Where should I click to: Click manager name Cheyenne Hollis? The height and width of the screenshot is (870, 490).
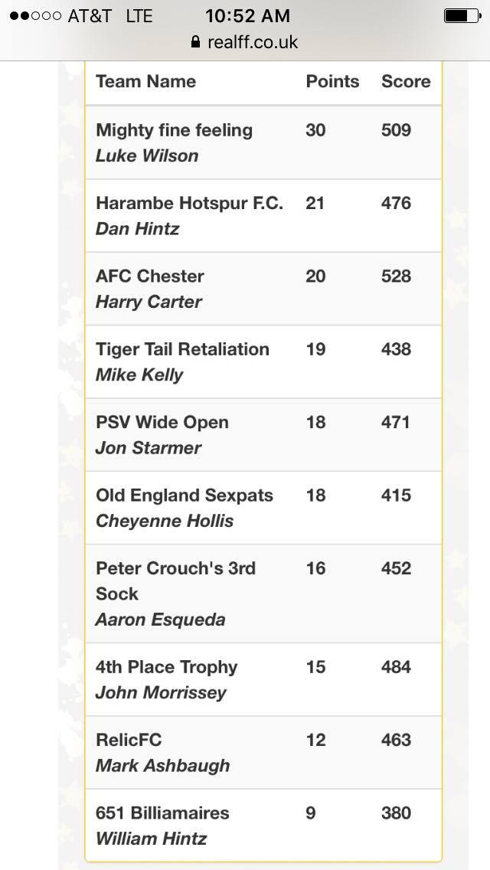tap(165, 521)
